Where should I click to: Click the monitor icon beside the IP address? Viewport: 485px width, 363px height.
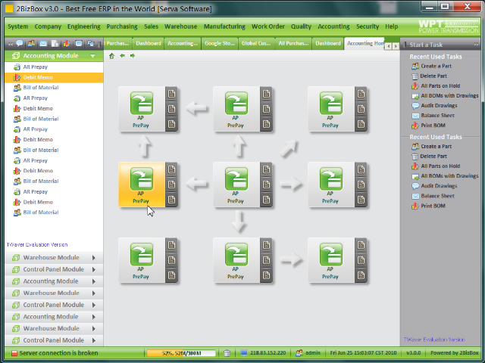(x=244, y=353)
